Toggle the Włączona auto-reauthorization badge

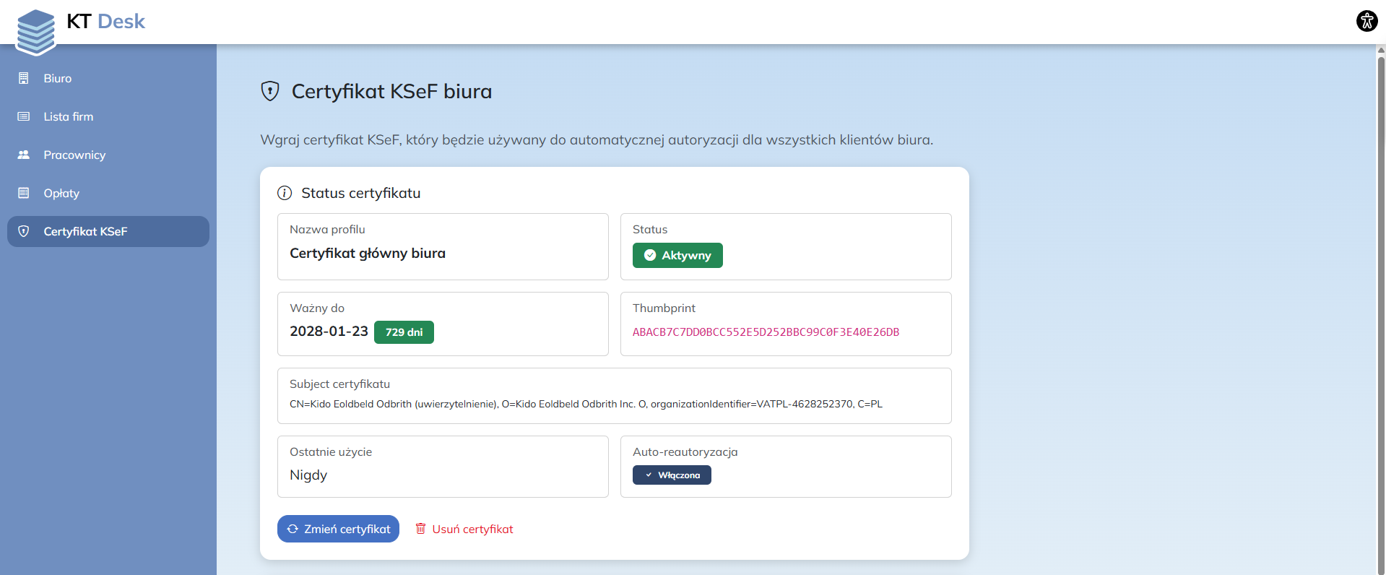click(672, 475)
